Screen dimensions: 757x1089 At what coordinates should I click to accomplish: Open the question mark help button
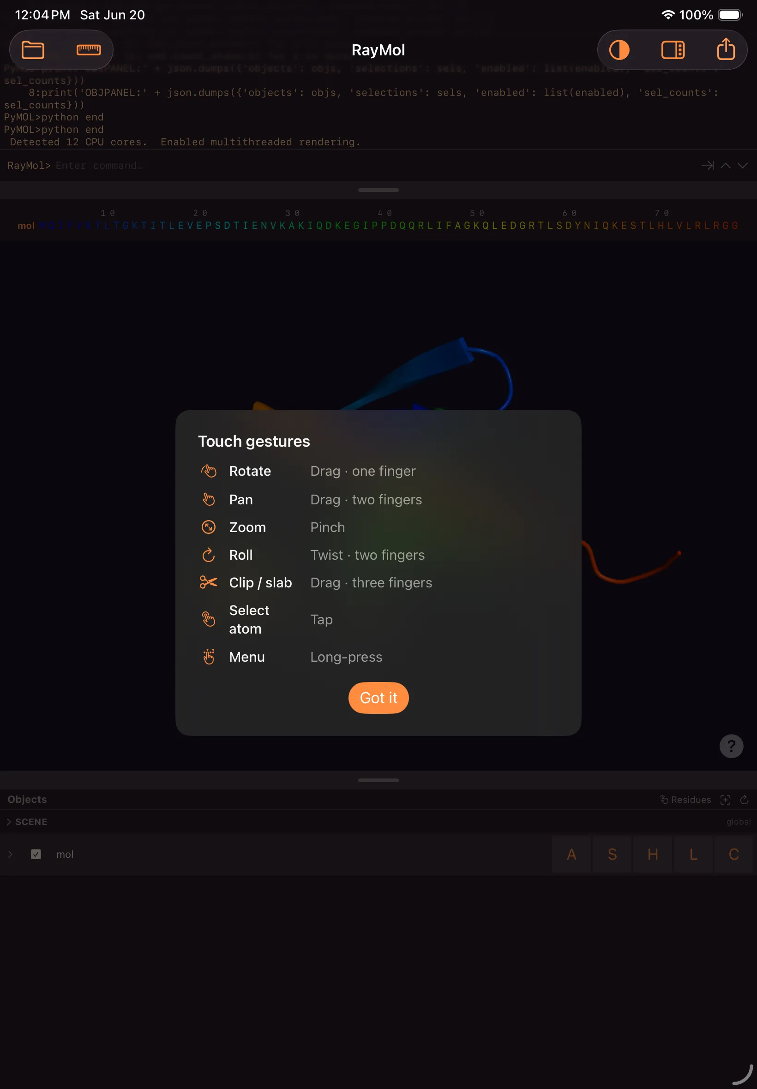click(731, 746)
